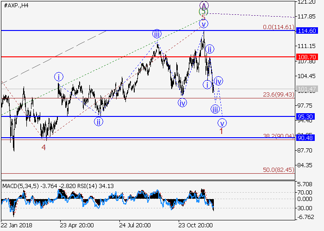Click the red wave 1 projection label
This screenshot has height=231, width=324.
tap(221, 131)
